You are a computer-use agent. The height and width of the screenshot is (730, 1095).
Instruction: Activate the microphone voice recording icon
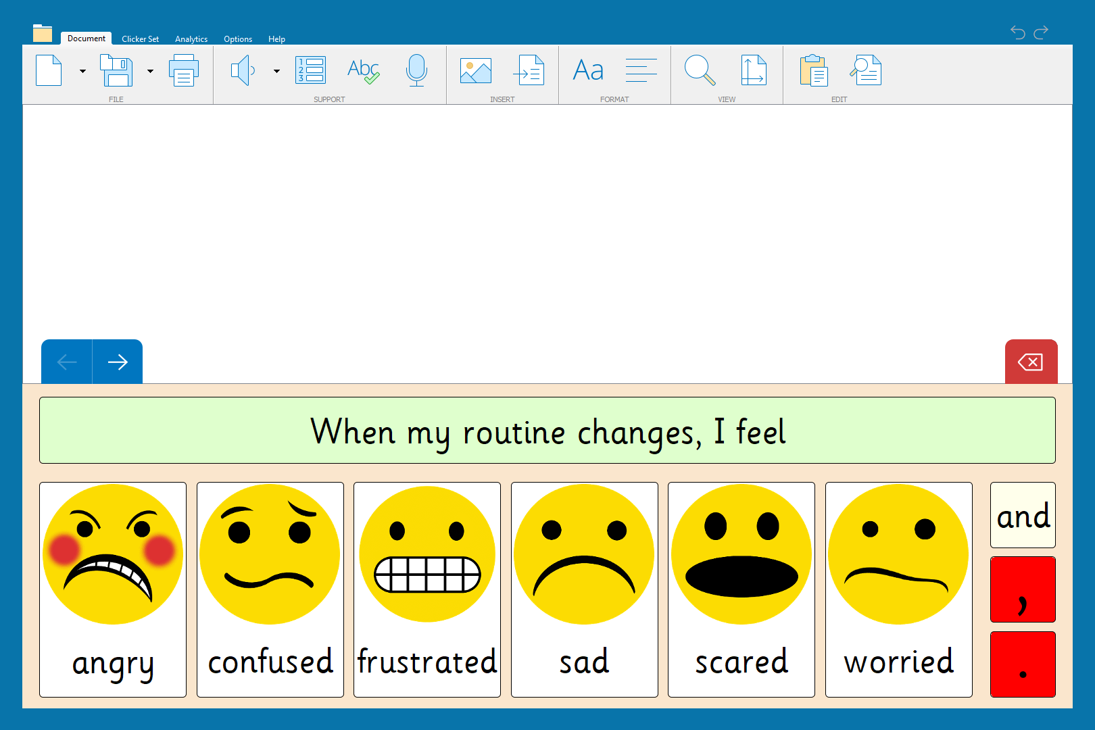pyautogui.click(x=416, y=70)
